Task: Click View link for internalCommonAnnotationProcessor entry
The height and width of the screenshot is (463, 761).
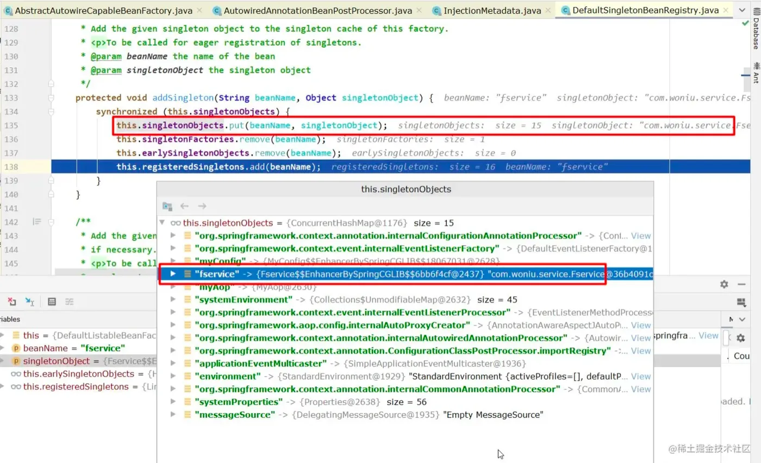Action: 641,389
